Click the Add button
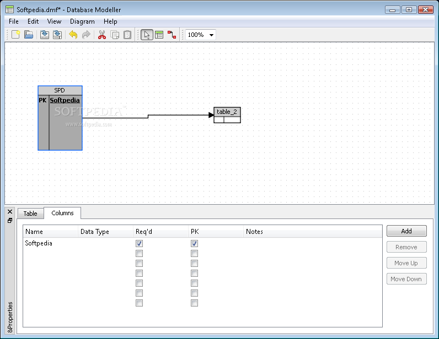439x339 pixels. (x=406, y=231)
